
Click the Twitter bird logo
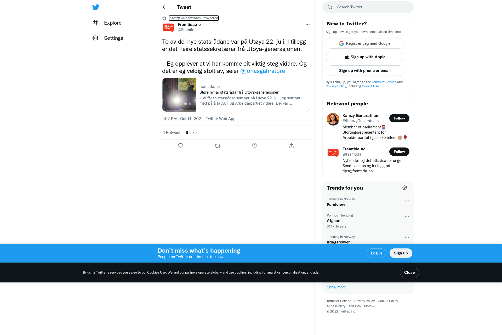tap(96, 7)
